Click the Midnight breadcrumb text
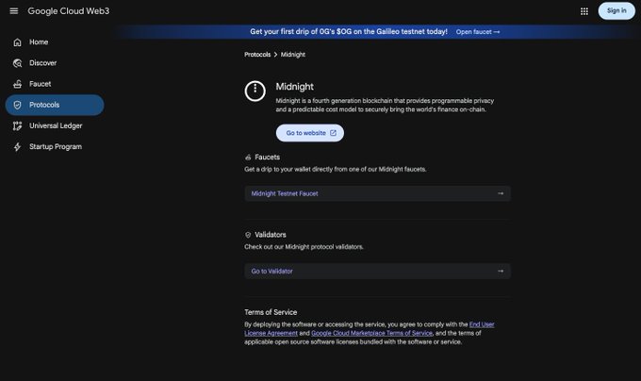 click(x=293, y=55)
